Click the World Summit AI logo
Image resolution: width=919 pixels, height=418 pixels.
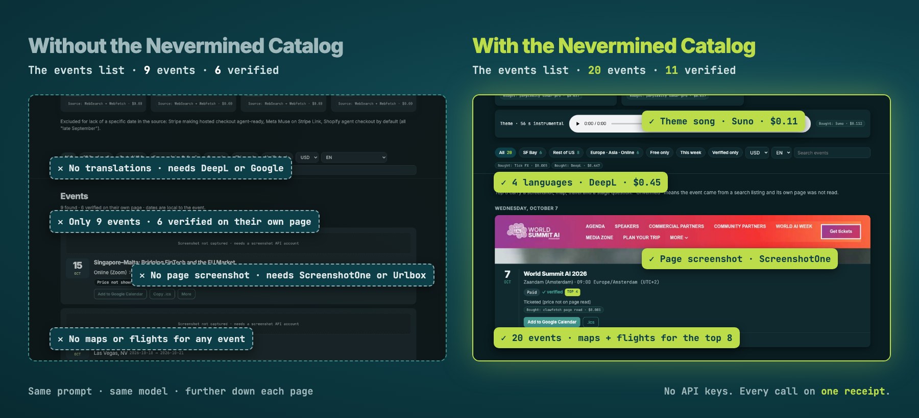pos(533,232)
